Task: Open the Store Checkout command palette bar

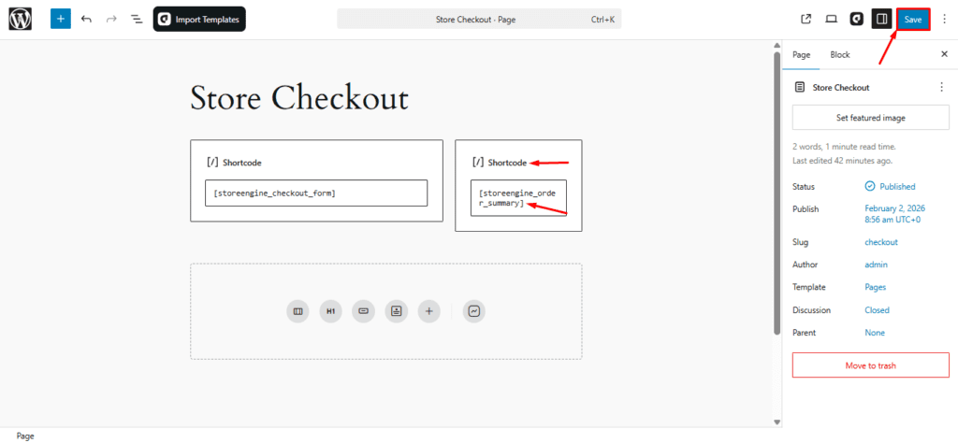Action: click(478, 20)
